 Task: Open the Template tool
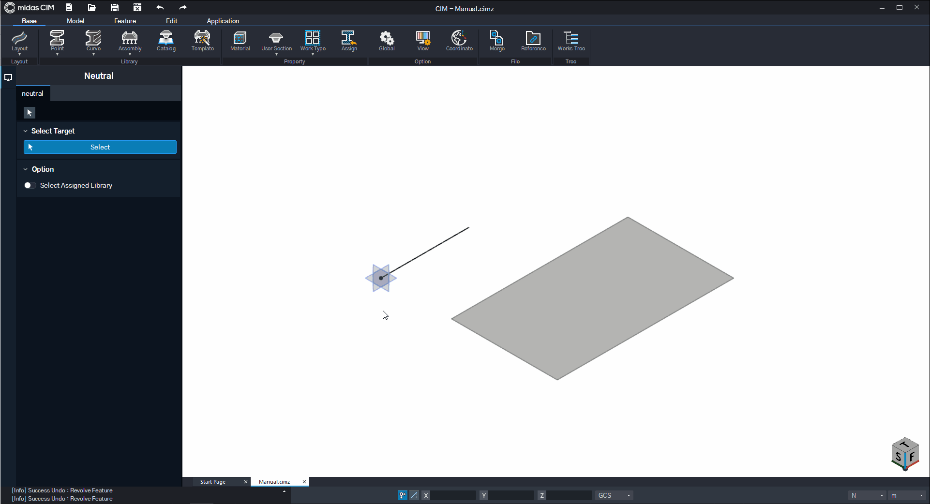[x=202, y=41]
